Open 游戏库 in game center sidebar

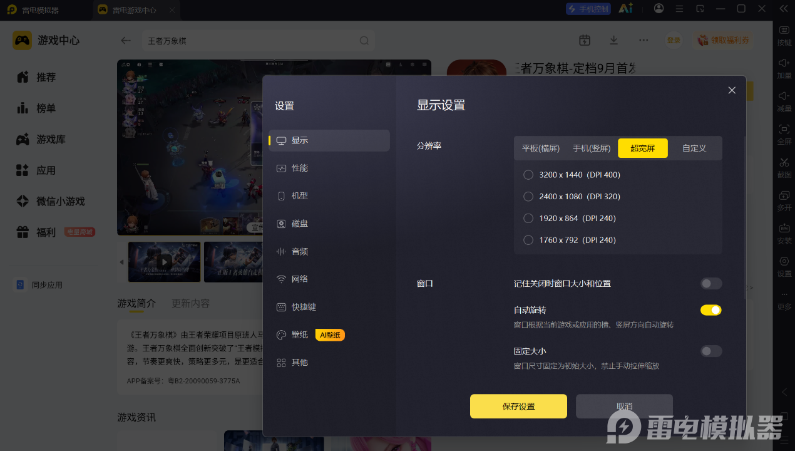tap(41, 139)
